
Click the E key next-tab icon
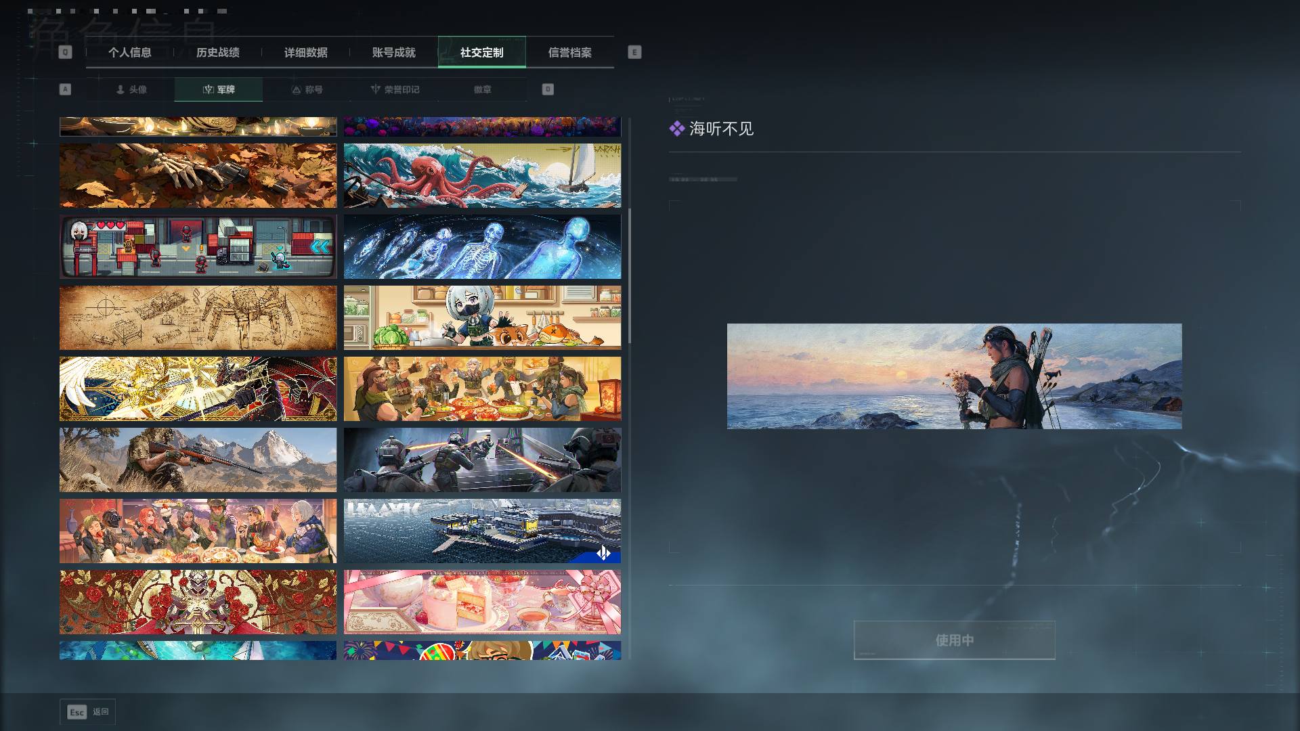[634, 52]
